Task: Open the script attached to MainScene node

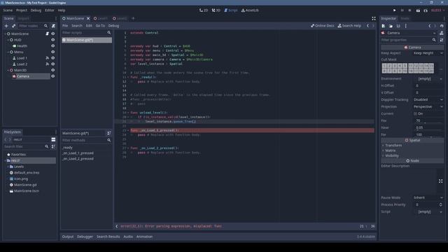Action: 47,34
